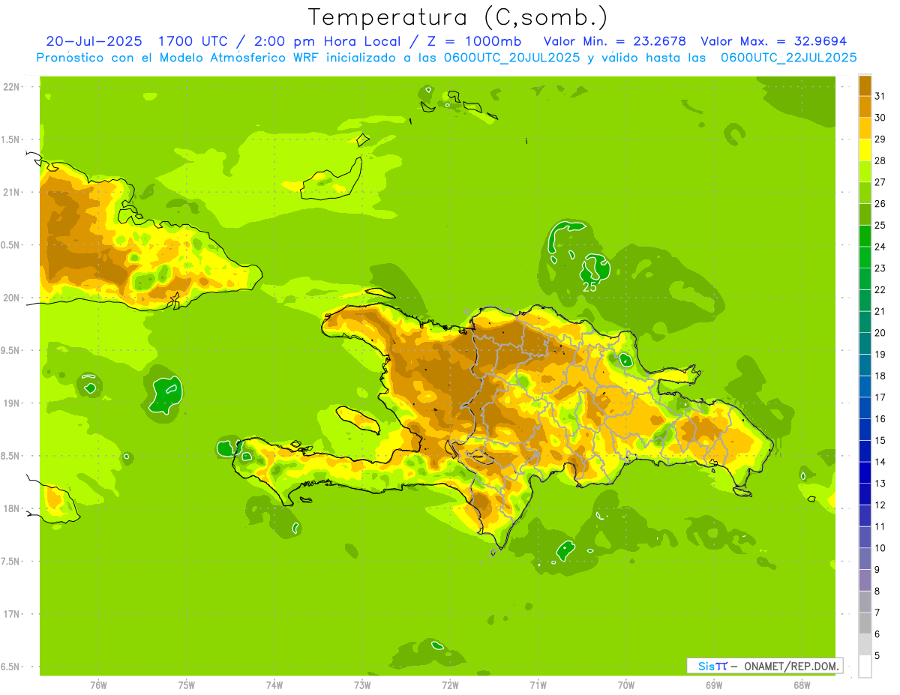Pick the white swatch below legend value 5

pyautogui.click(x=865, y=667)
